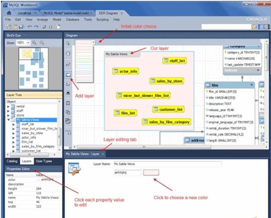Click the Layer Name input field
271x218 pixels.
[168, 164]
